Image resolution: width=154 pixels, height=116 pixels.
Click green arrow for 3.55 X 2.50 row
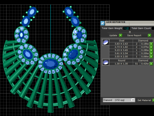[151, 56]
